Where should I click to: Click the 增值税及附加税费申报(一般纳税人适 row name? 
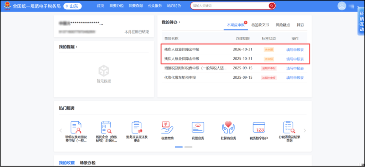[x=195, y=68]
